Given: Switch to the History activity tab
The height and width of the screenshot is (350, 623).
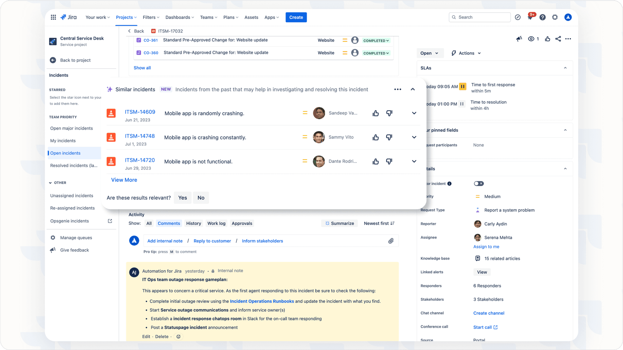Looking at the screenshot, I should tap(194, 223).
